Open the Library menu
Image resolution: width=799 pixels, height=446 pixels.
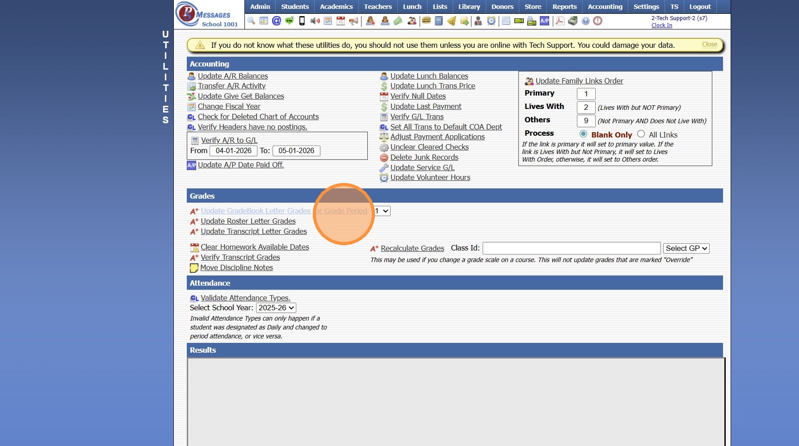point(469,7)
